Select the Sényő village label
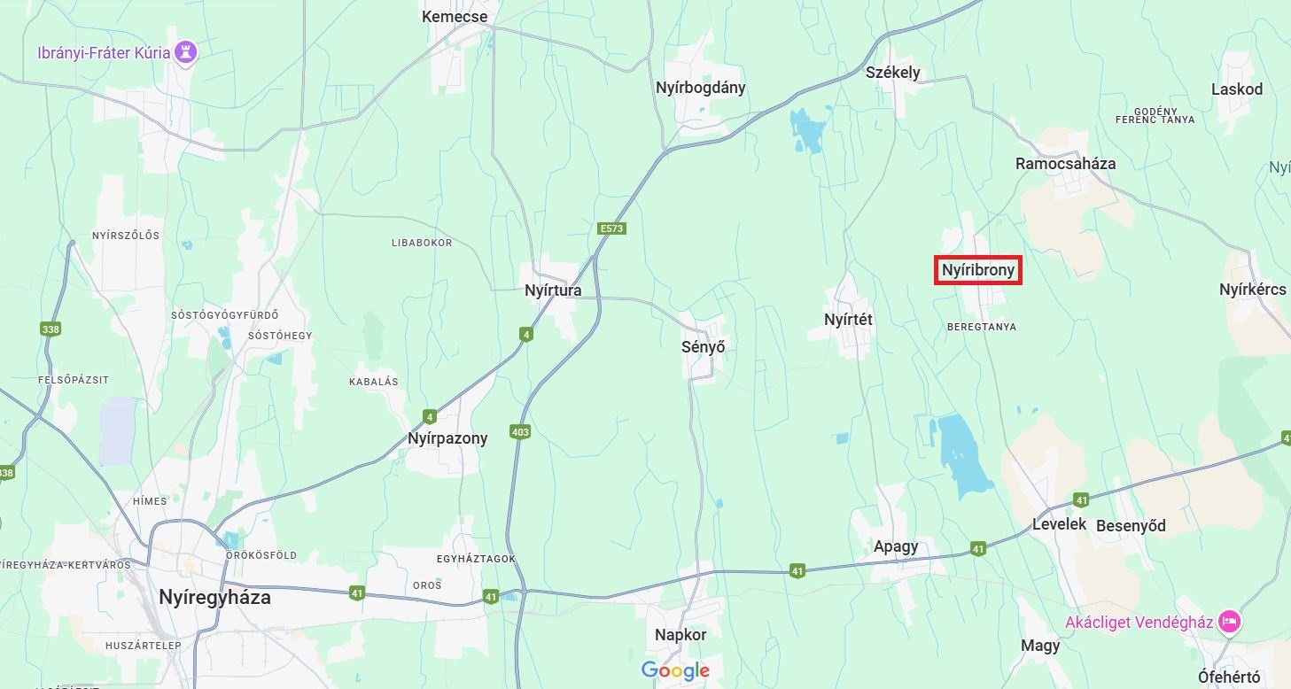Image resolution: width=1291 pixels, height=689 pixels. (x=704, y=347)
